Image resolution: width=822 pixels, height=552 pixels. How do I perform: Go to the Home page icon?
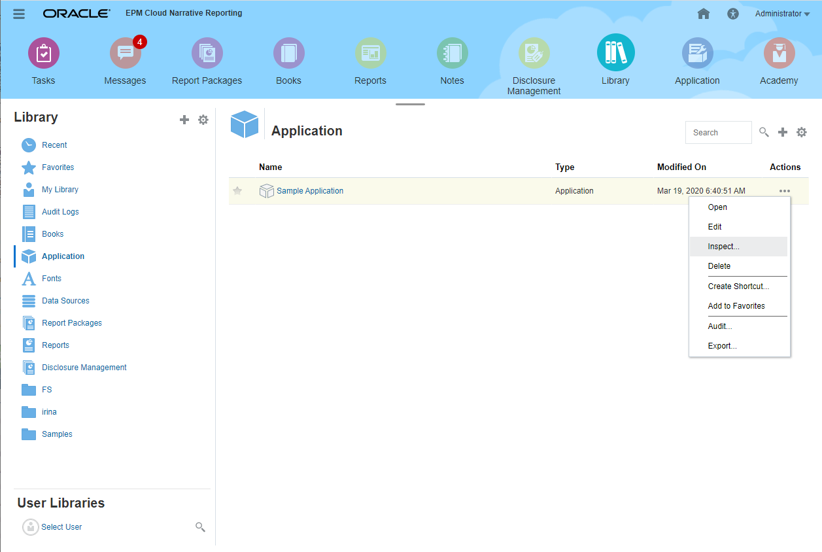(x=704, y=14)
